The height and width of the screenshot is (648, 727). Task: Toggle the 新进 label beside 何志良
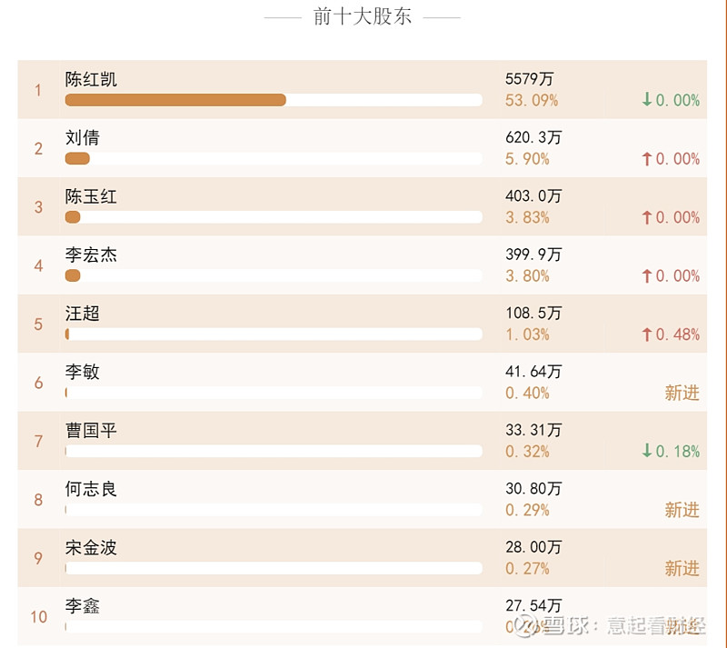pos(682,510)
